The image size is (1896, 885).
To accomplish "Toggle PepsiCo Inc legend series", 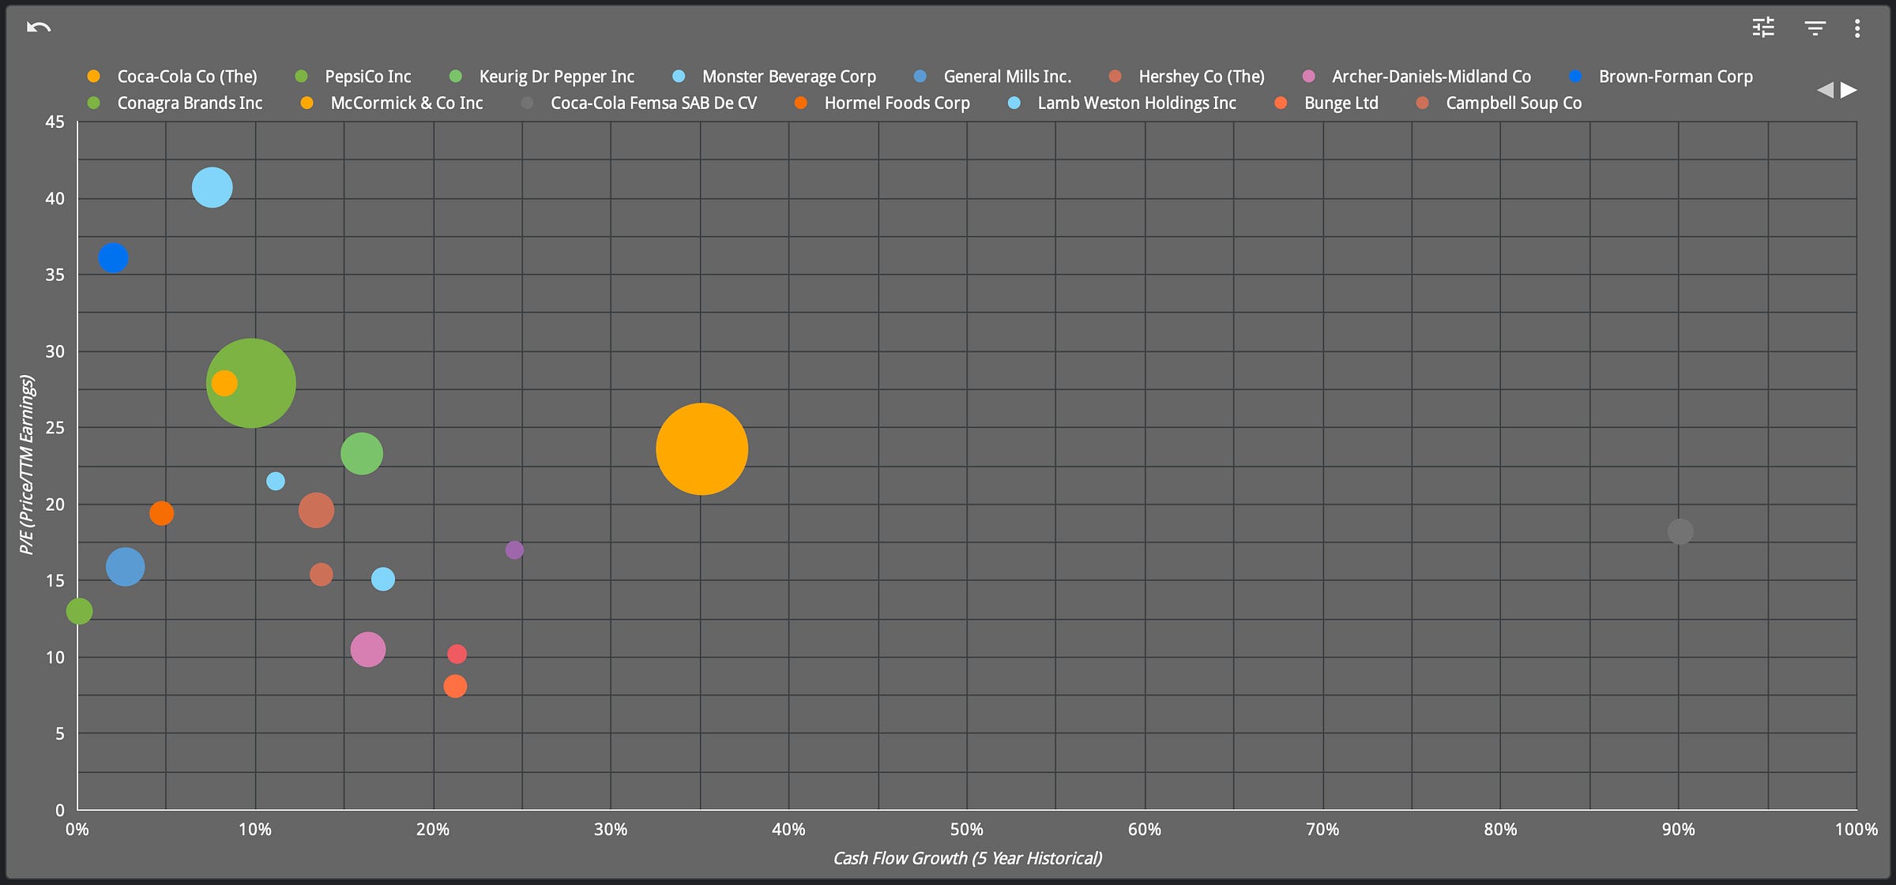I will [x=367, y=77].
